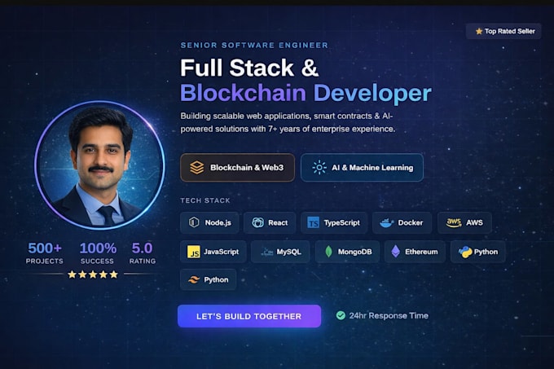Click the Top Rated Seller star icon
The height and width of the screenshot is (369, 554).
click(x=479, y=31)
